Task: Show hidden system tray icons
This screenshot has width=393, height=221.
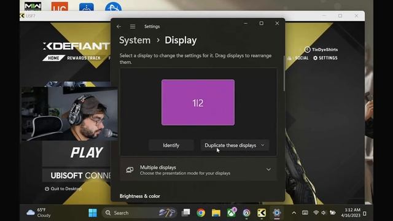Action: (x=294, y=213)
